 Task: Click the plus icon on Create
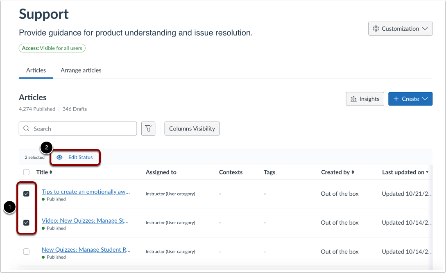click(396, 99)
